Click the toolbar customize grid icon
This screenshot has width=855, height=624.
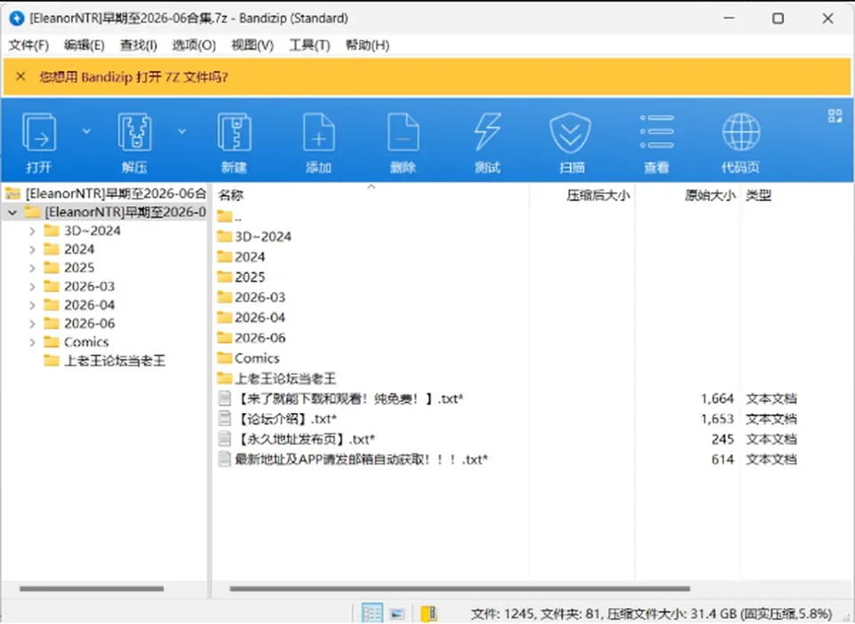[x=835, y=116]
